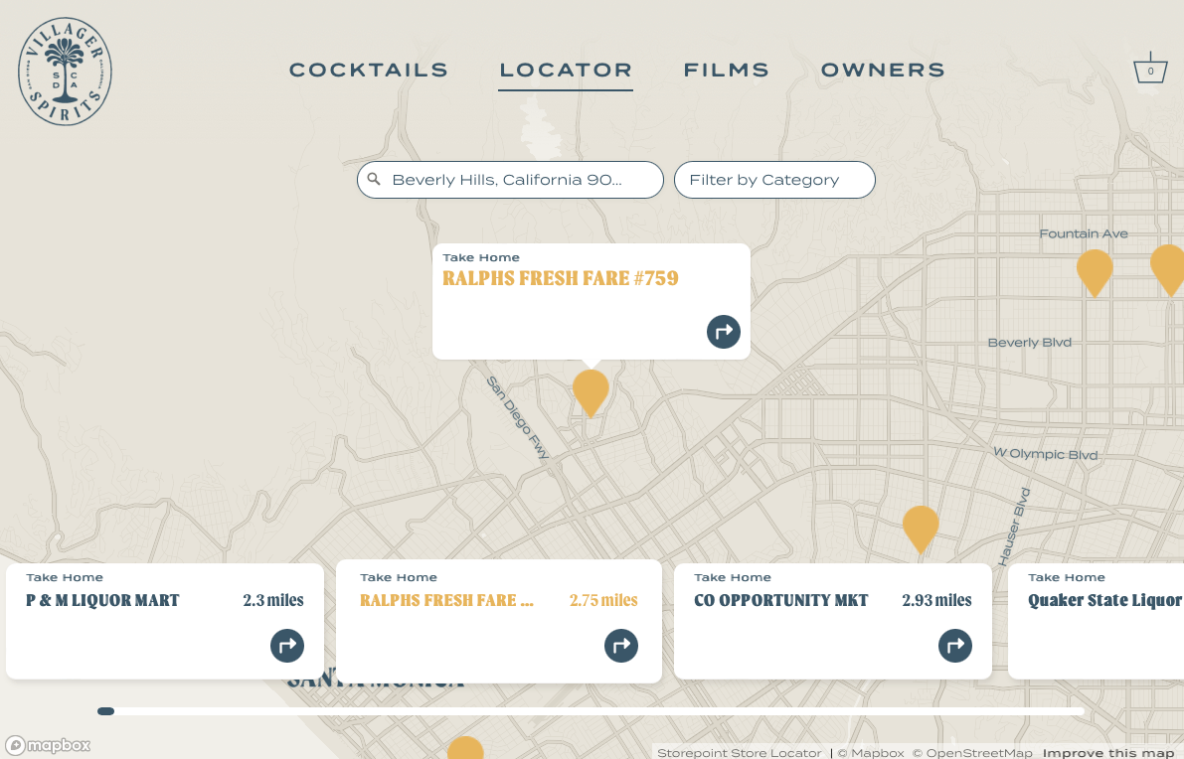The width and height of the screenshot is (1184, 759).
Task: Click the Hauser Blvd map label
Action: click(x=1014, y=527)
